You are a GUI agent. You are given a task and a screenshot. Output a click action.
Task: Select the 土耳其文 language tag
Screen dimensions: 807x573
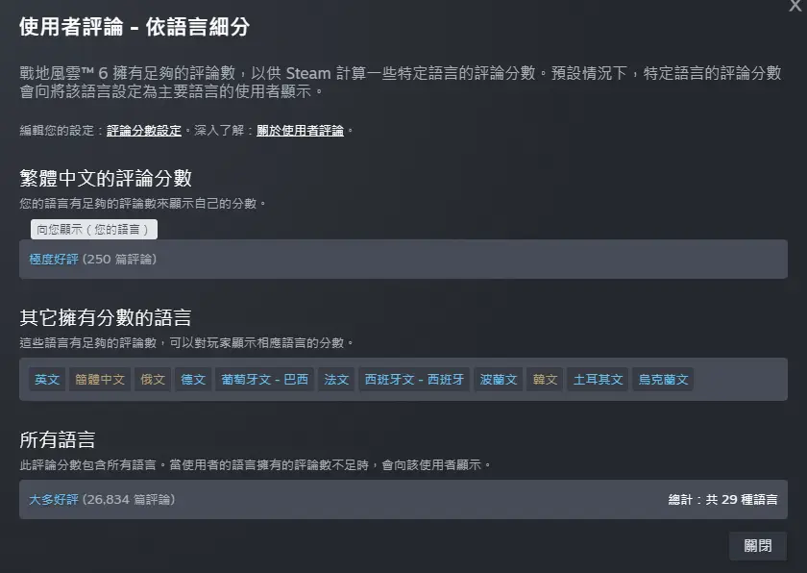[x=597, y=379]
